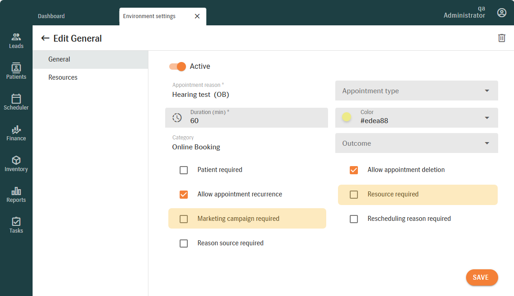Toggle the Active switch off
This screenshot has width=514, height=296.
(x=177, y=67)
